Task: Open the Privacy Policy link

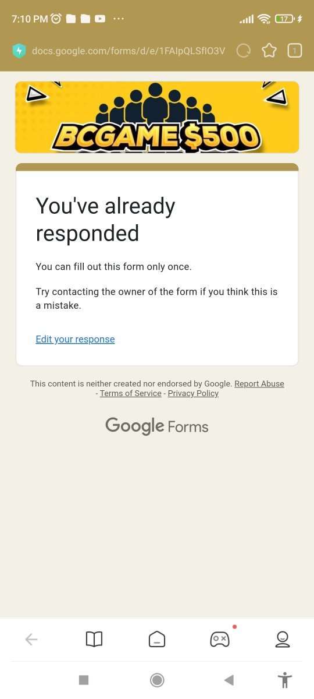Action: 193,393
